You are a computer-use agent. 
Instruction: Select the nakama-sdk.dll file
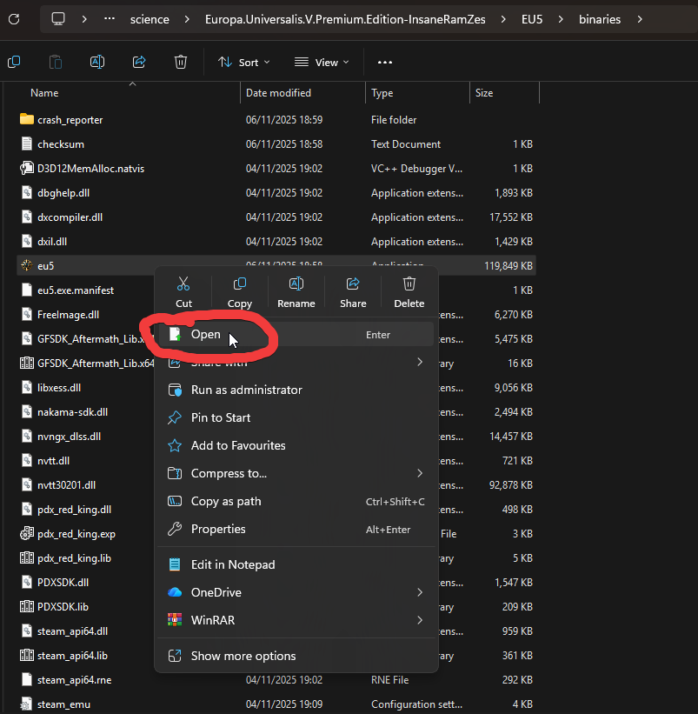click(72, 412)
